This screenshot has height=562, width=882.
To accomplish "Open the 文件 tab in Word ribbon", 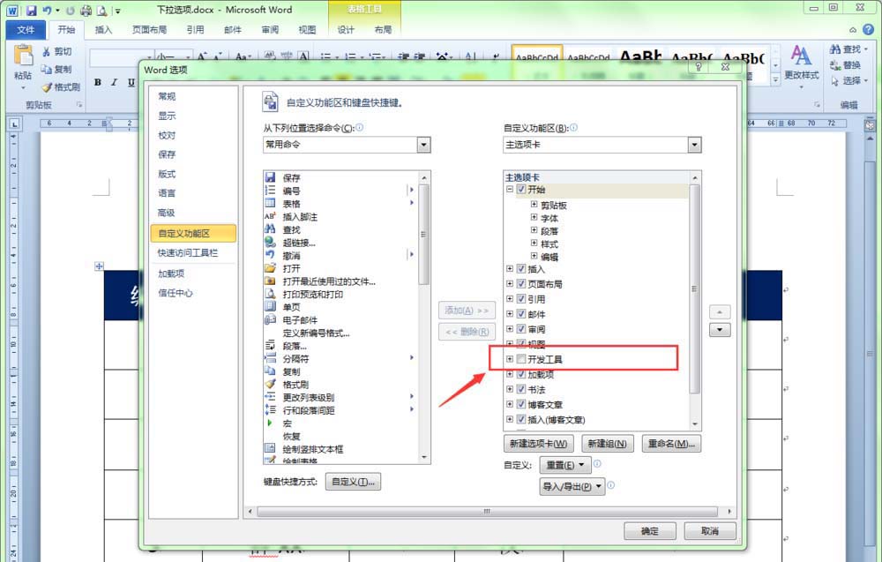I will pos(26,30).
